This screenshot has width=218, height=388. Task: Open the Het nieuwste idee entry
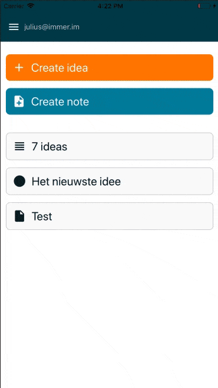[x=110, y=182]
